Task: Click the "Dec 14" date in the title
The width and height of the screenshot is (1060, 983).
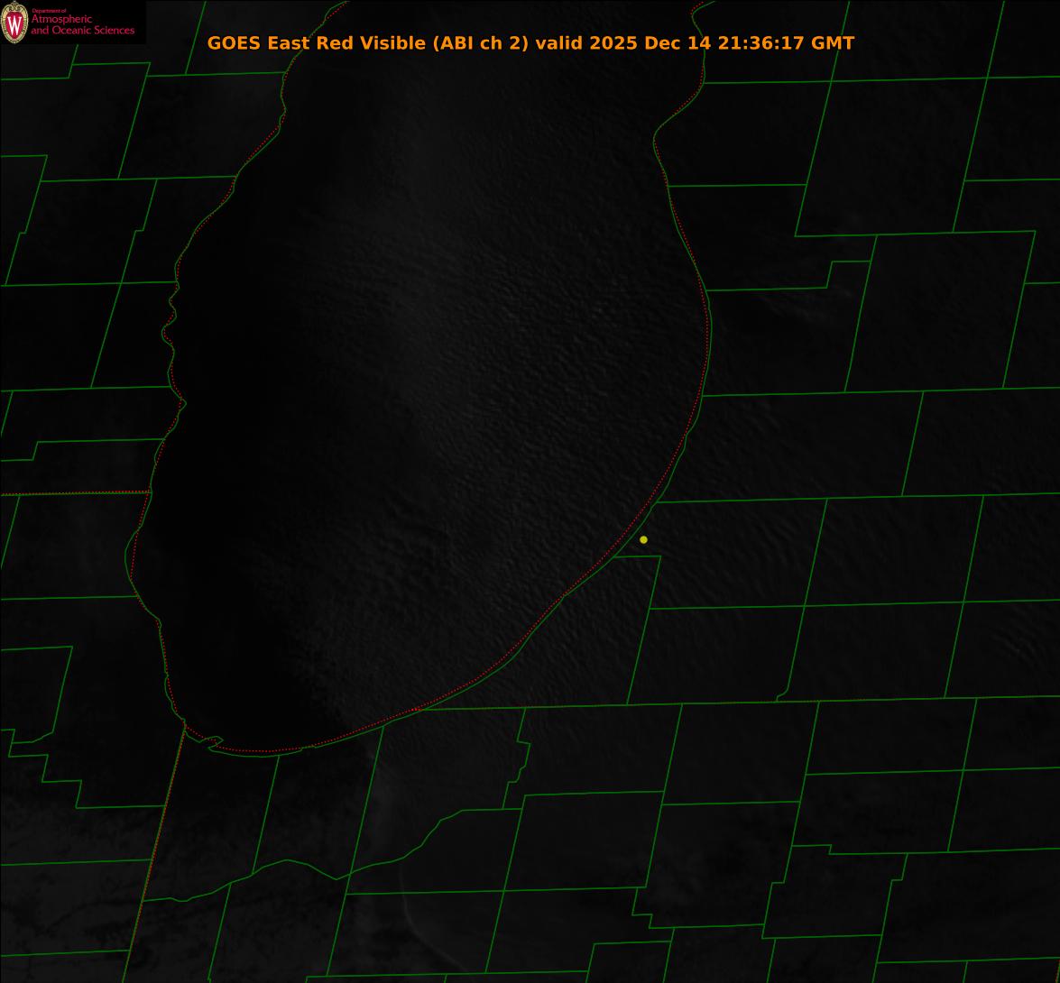Action: [x=677, y=43]
